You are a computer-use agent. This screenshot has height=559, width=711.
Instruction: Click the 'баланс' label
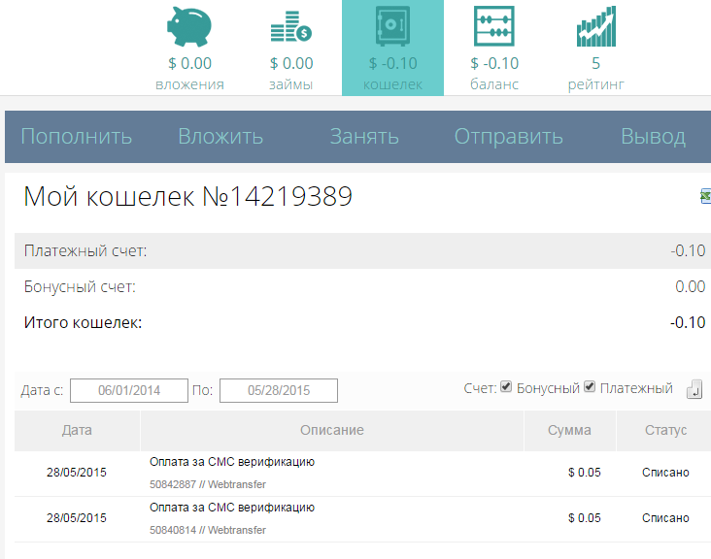click(x=494, y=84)
